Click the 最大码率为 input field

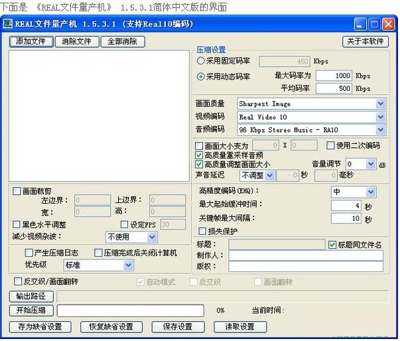point(334,76)
